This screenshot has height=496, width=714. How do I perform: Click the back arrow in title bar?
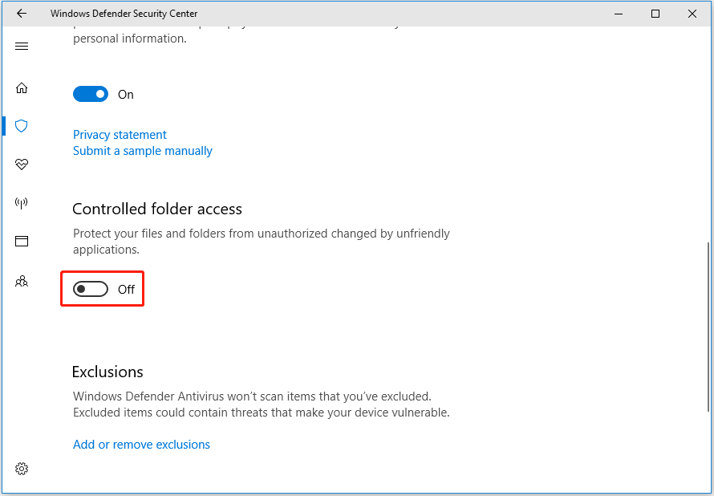pos(21,13)
